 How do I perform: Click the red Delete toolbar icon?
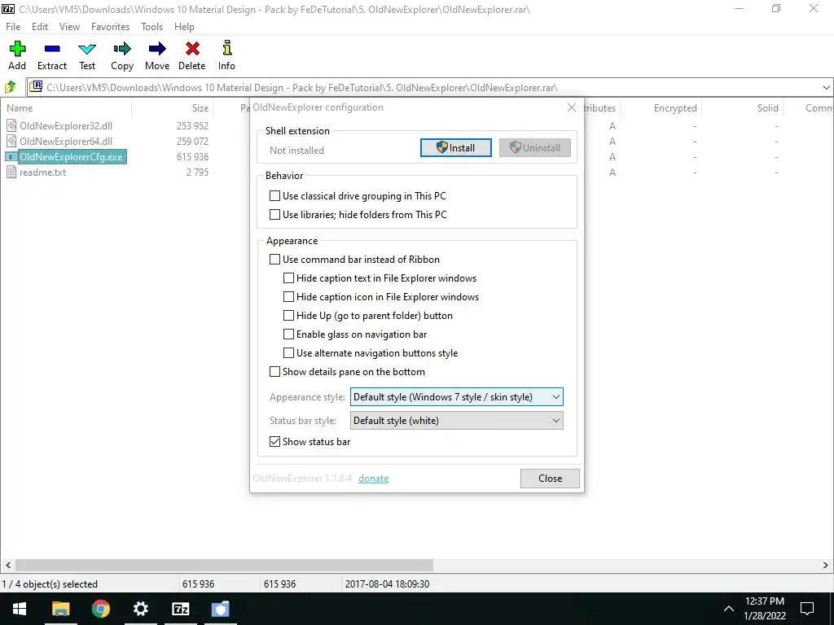tap(192, 49)
